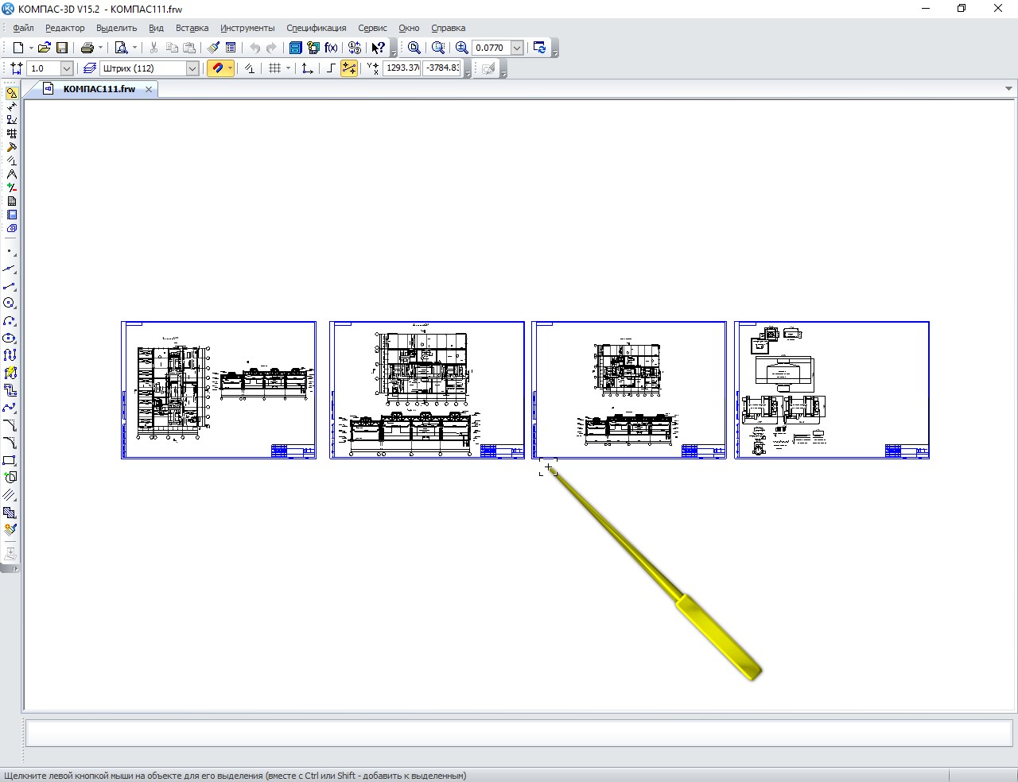
Task: Toggle the grid display button
Action: pos(275,68)
